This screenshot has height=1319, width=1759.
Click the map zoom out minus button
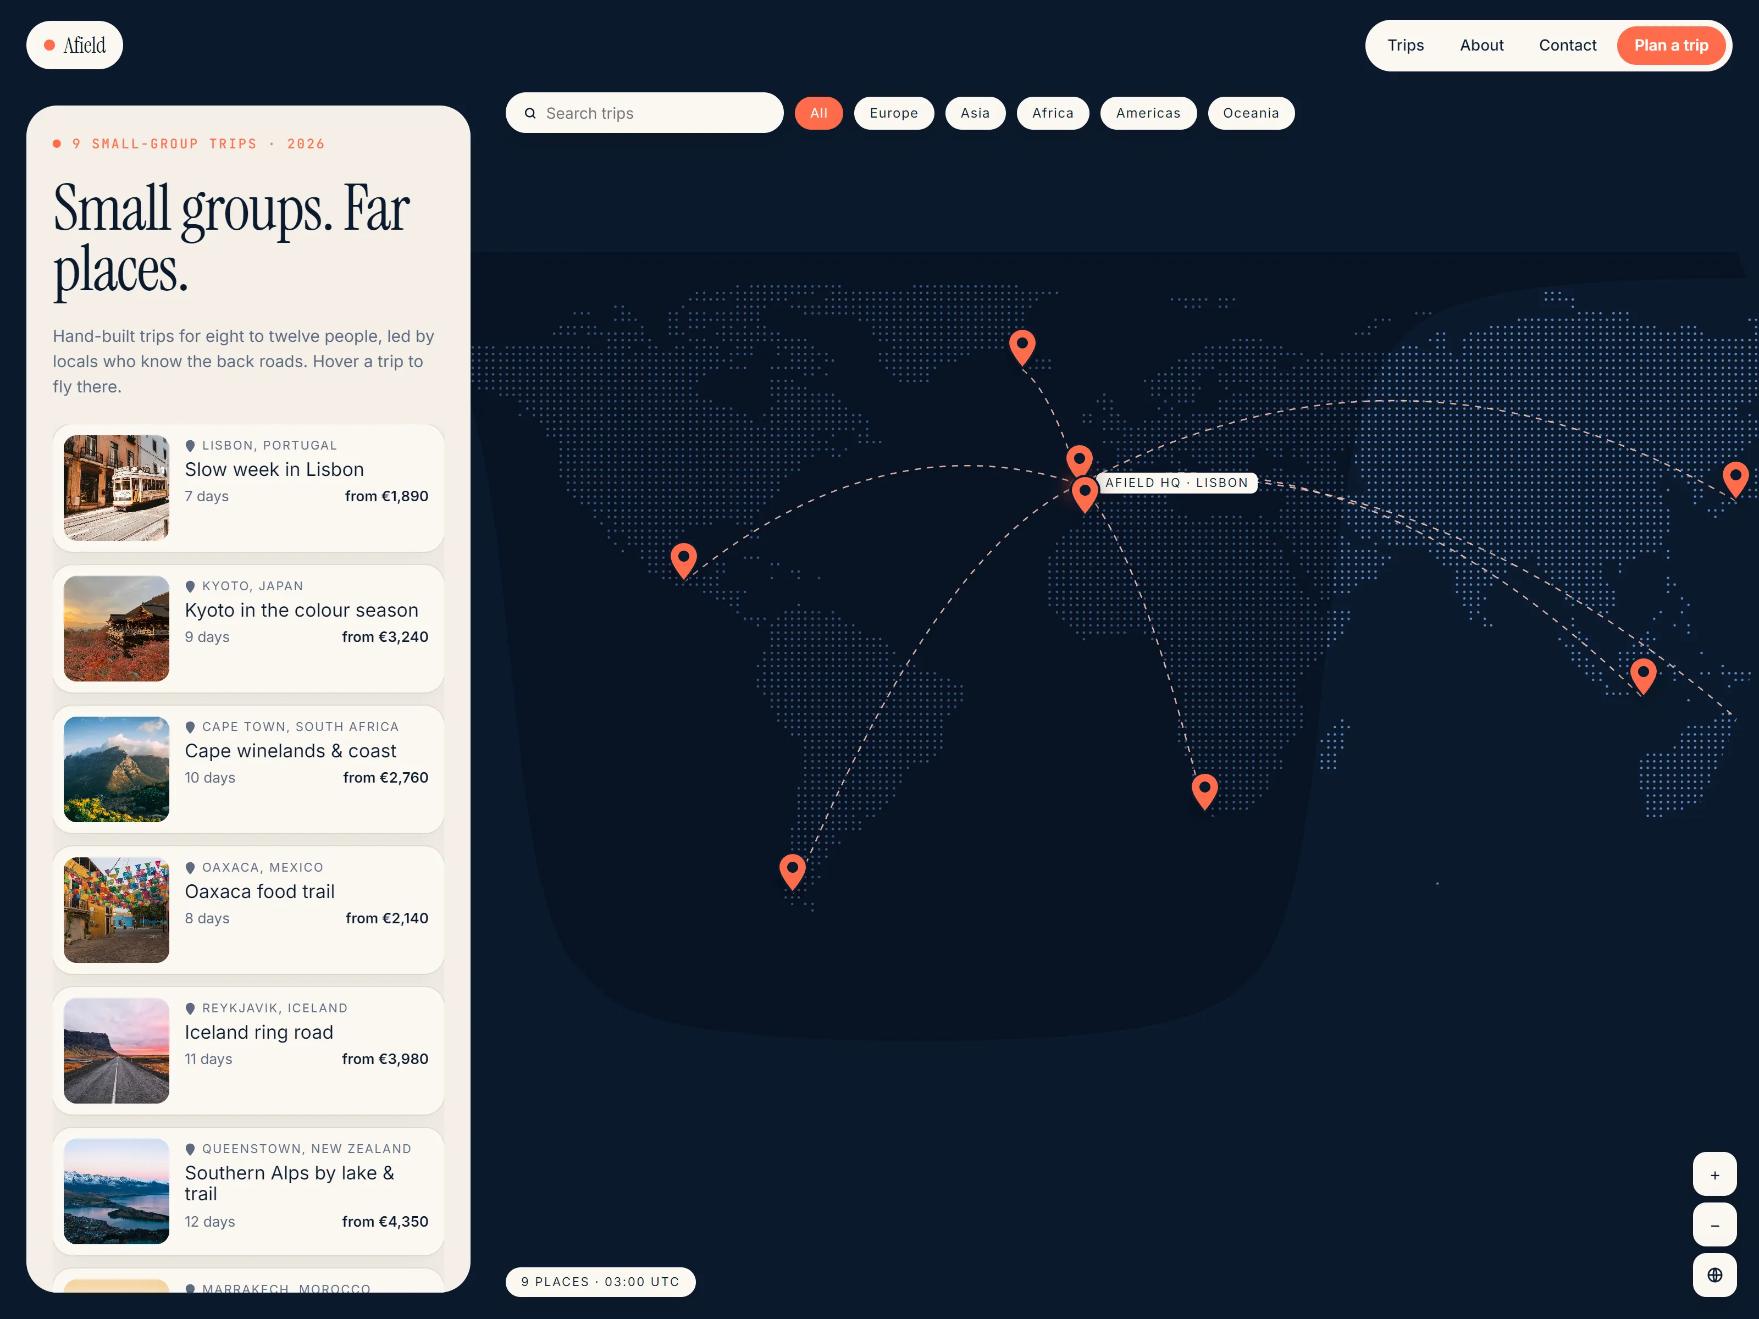1714,1225
